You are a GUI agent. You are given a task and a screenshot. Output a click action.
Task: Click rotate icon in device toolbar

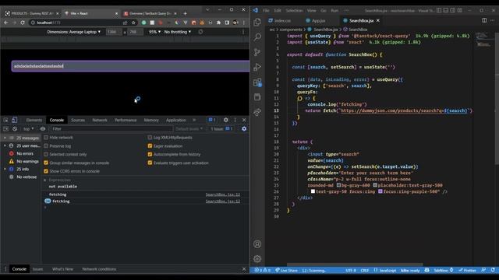200,32
